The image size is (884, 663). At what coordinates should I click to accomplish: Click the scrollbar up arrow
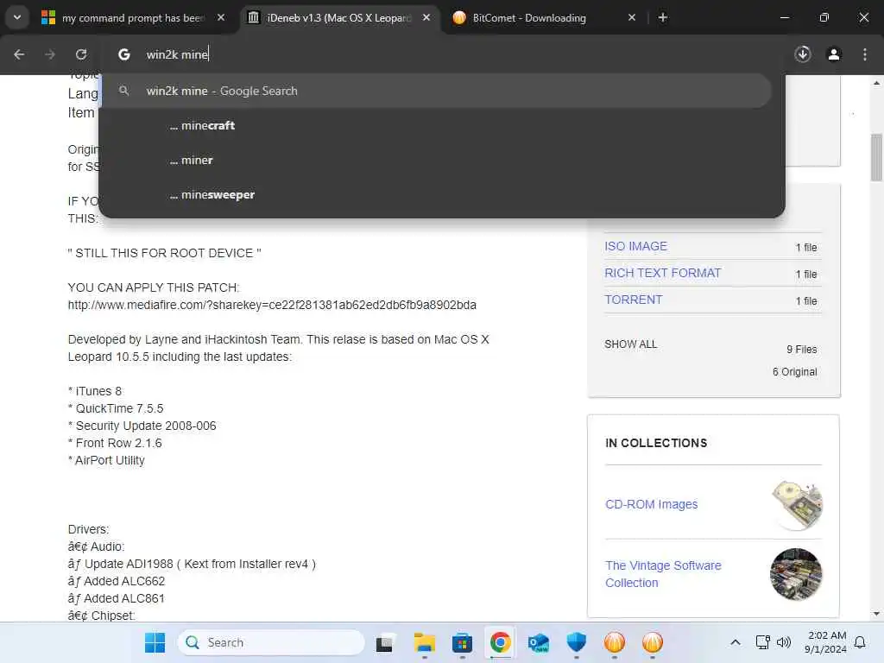click(x=876, y=83)
